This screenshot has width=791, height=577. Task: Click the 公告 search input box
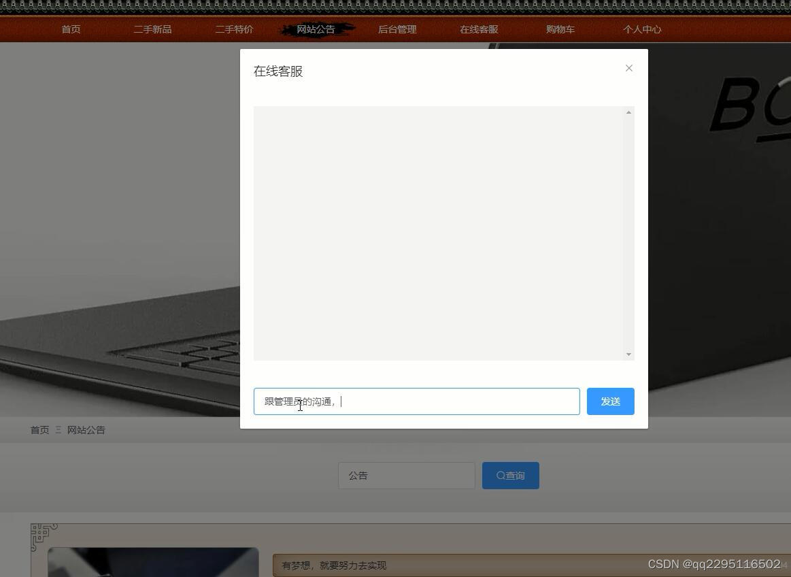pos(406,475)
